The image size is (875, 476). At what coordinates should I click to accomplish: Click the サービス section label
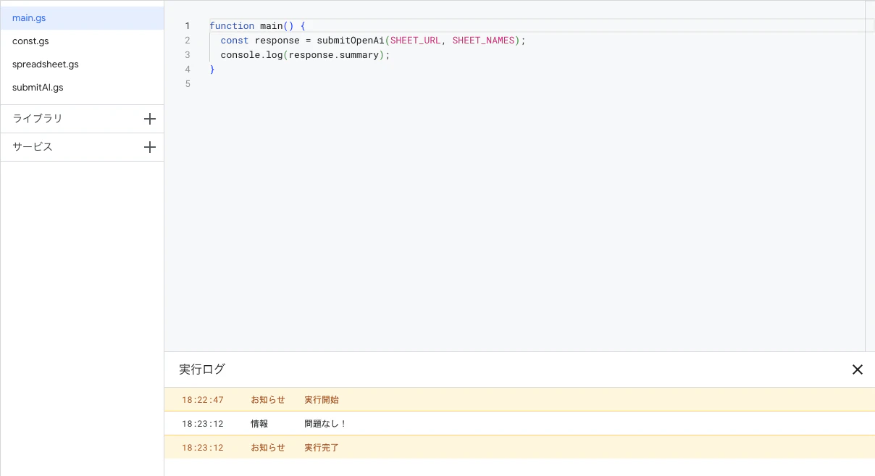point(33,147)
